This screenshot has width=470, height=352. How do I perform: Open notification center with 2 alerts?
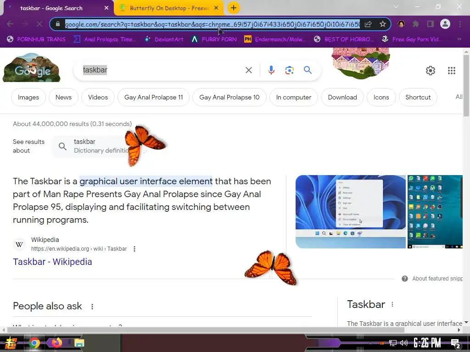456,343
